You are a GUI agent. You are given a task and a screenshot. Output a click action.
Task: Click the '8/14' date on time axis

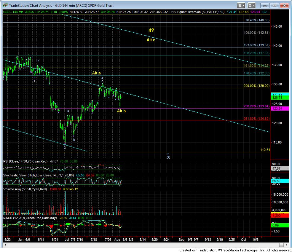tap(143, 240)
